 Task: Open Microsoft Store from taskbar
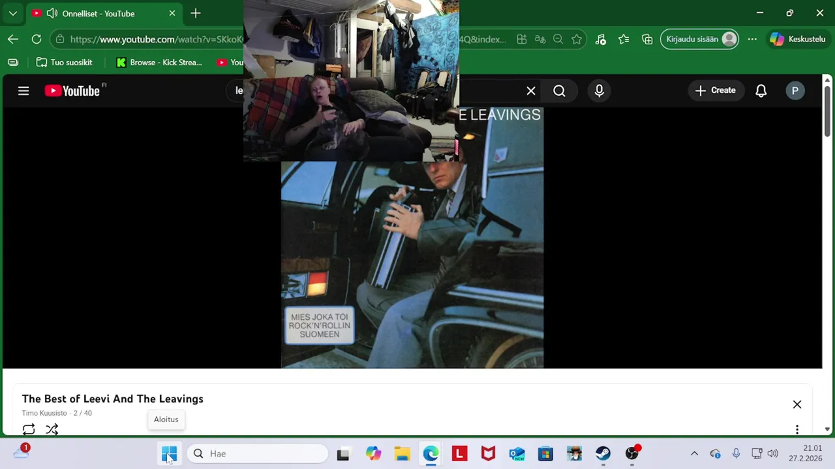545,453
